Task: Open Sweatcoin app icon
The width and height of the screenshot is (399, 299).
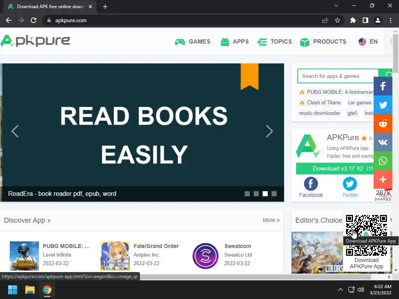Action: (206, 256)
